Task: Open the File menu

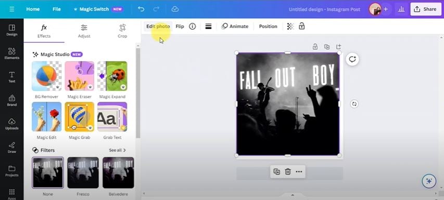Action: pyautogui.click(x=57, y=9)
